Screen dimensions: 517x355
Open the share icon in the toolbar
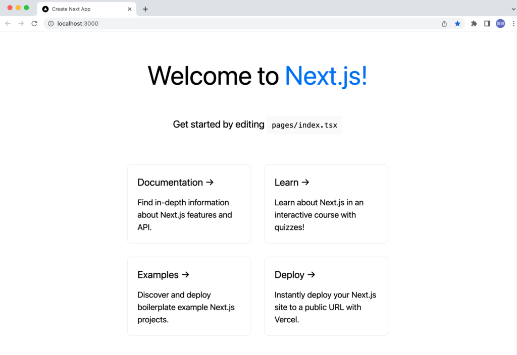(444, 23)
